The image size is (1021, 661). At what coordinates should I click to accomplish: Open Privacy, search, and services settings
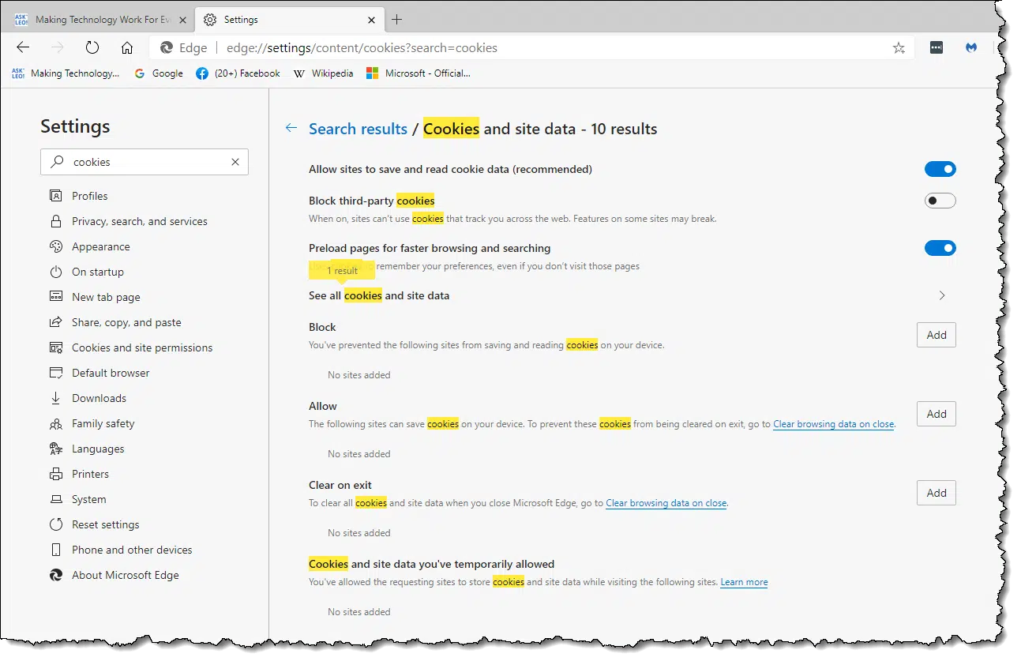pyautogui.click(x=139, y=221)
